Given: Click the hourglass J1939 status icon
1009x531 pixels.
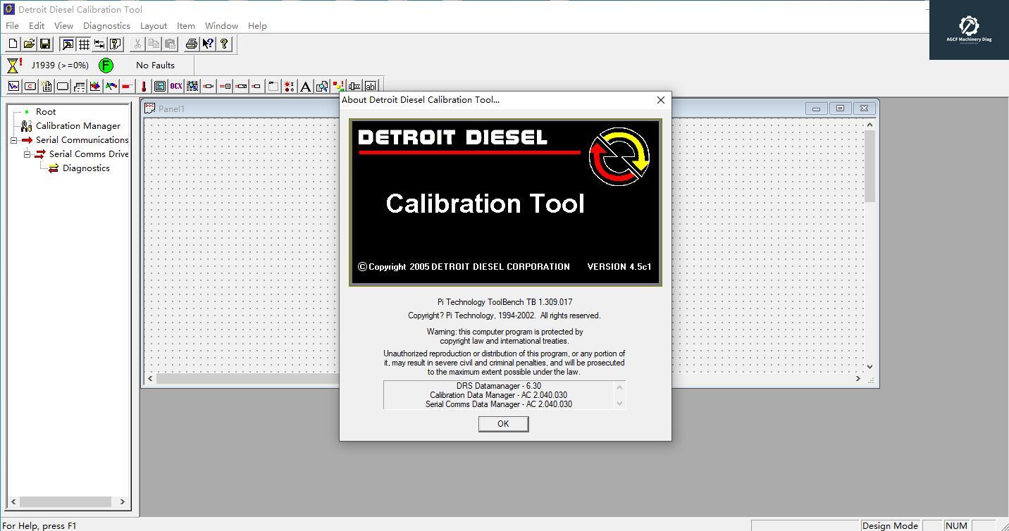Looking at the screenshot, I should (x=13, y=65).
